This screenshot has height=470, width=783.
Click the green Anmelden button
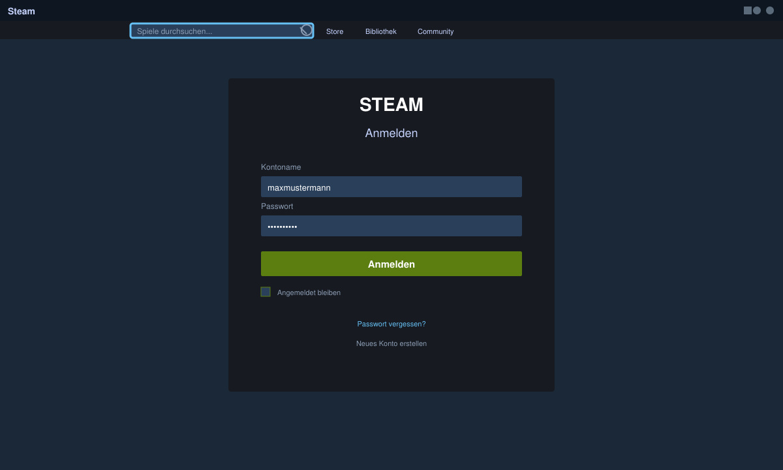click(391, 264)
